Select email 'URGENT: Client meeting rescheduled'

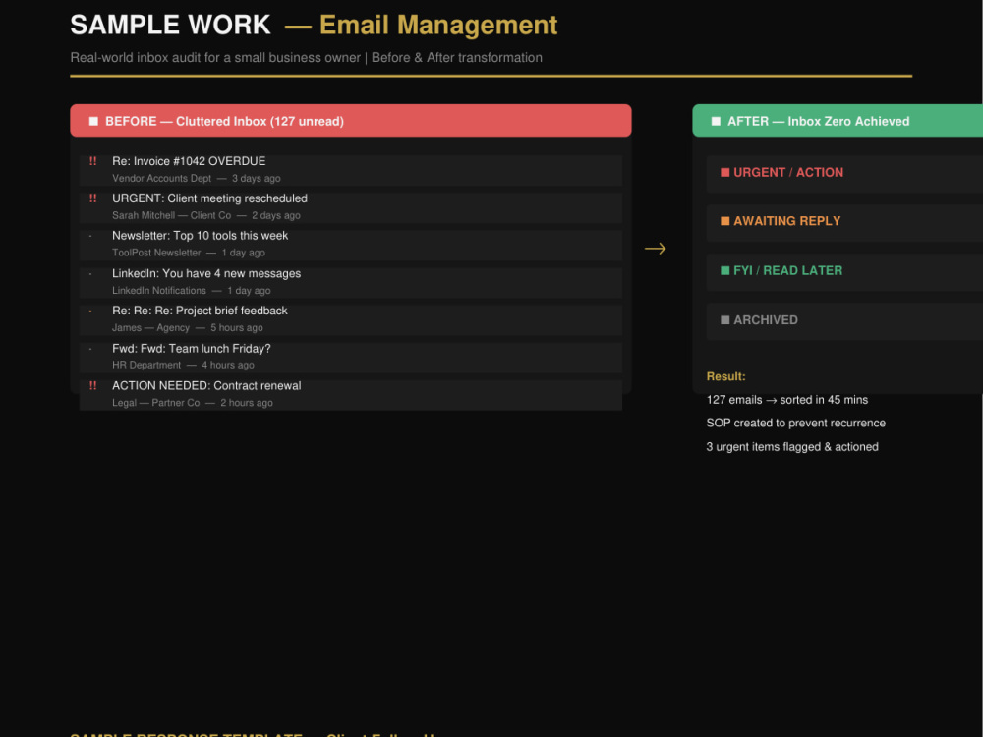pos(351,207)
